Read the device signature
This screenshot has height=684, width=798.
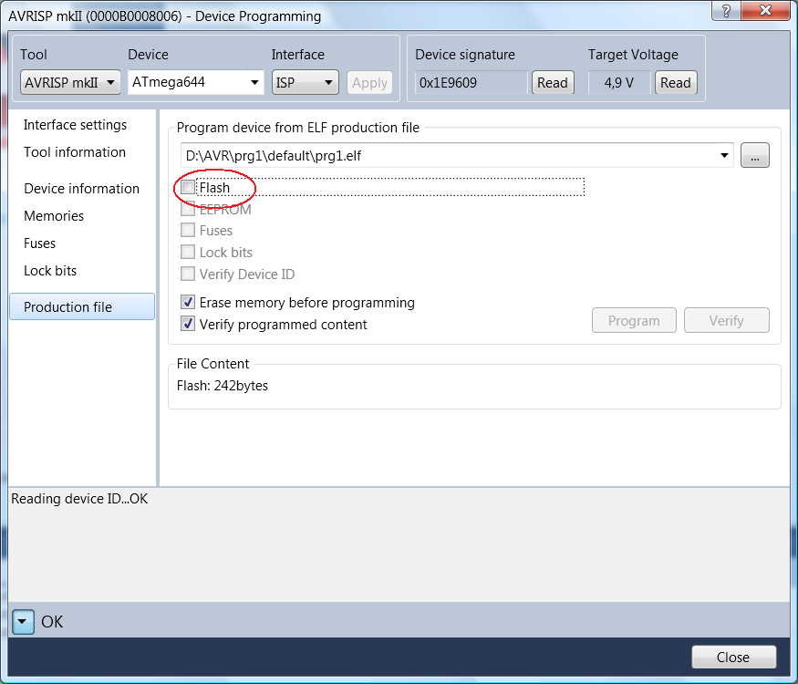tap(553, 82)
